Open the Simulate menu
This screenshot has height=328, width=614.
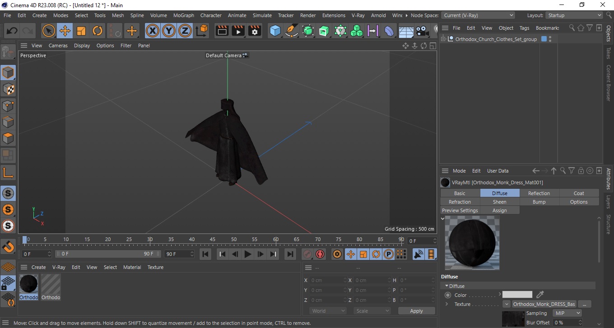tap(262, 15)
